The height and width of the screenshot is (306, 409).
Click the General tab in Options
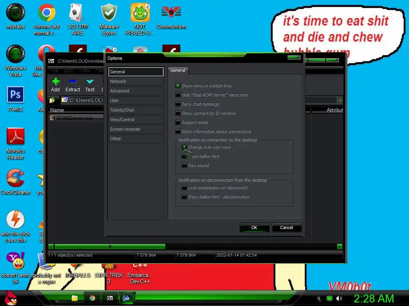tap(178, 70)
